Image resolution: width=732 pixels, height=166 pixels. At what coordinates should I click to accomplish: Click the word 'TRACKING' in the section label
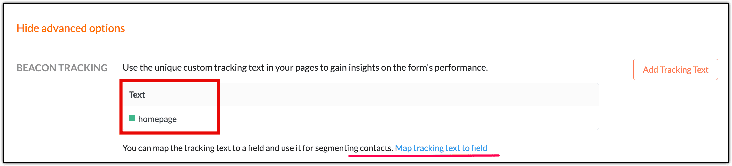[83, 68]
